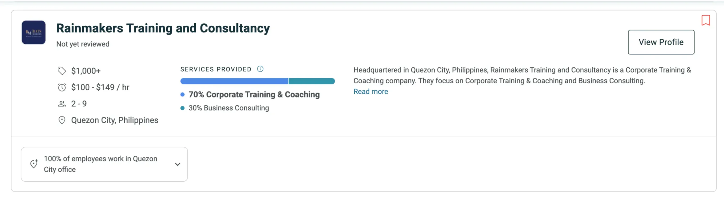Click the map pin plus icon in employees box
Viewport: 724px width, 198px height.
pos(34,164)
